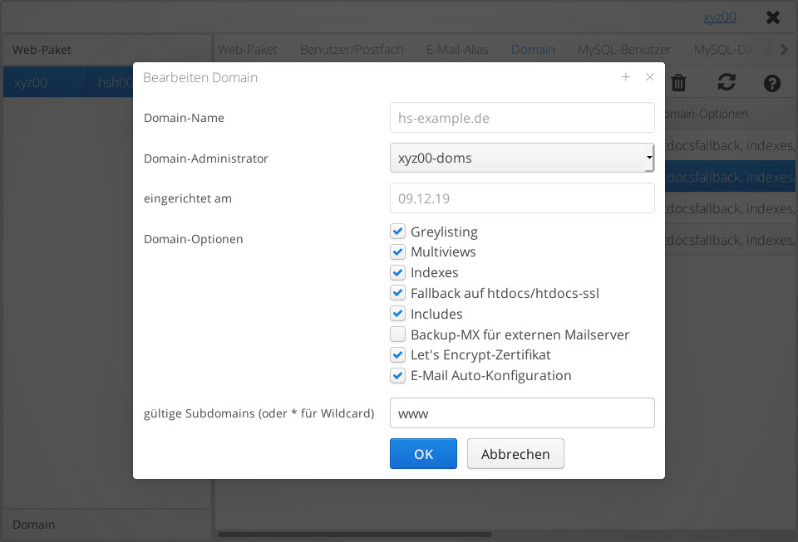Click the refresh arrows icon

(727, 82)
